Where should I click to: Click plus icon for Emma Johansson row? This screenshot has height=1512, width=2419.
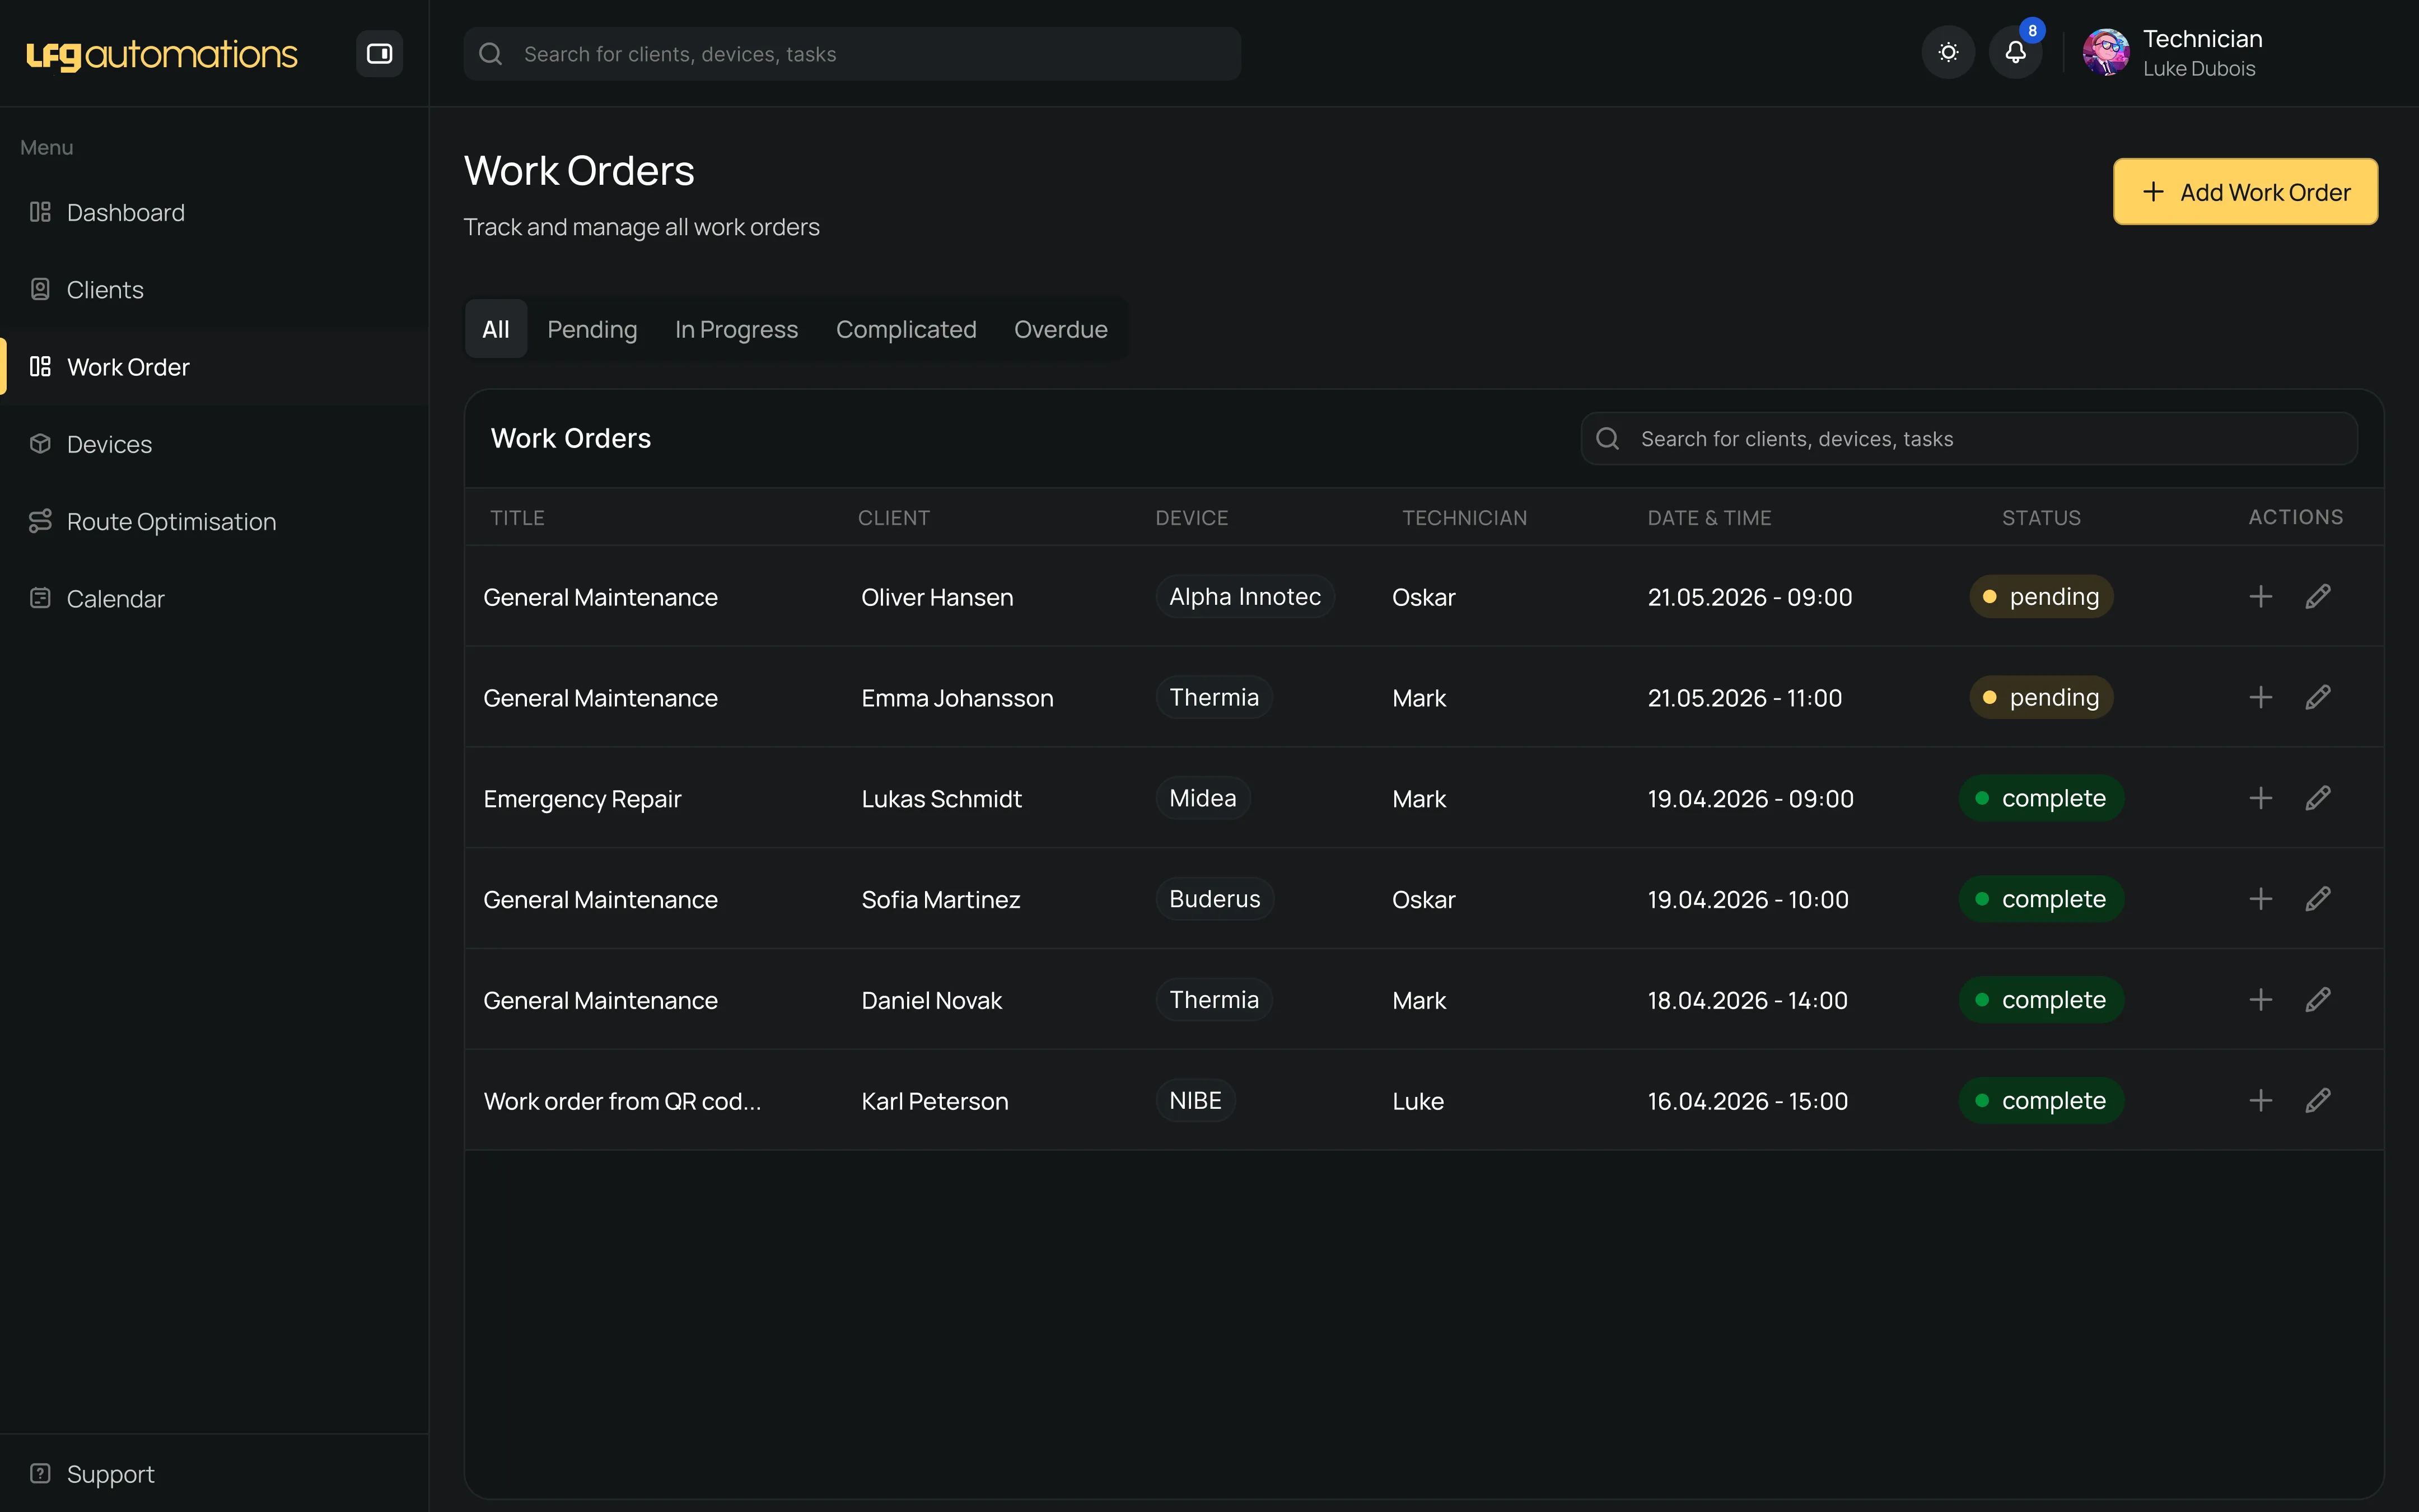(2260, 697)
